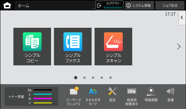The height and width of the screenshot is (109, 186).
Task: Open Simple Copy (シンプルコピー)
Action: [x=32, y=46]
